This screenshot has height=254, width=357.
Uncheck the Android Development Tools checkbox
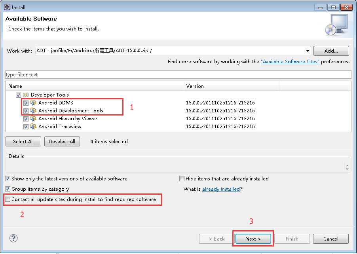coord(26,111)
